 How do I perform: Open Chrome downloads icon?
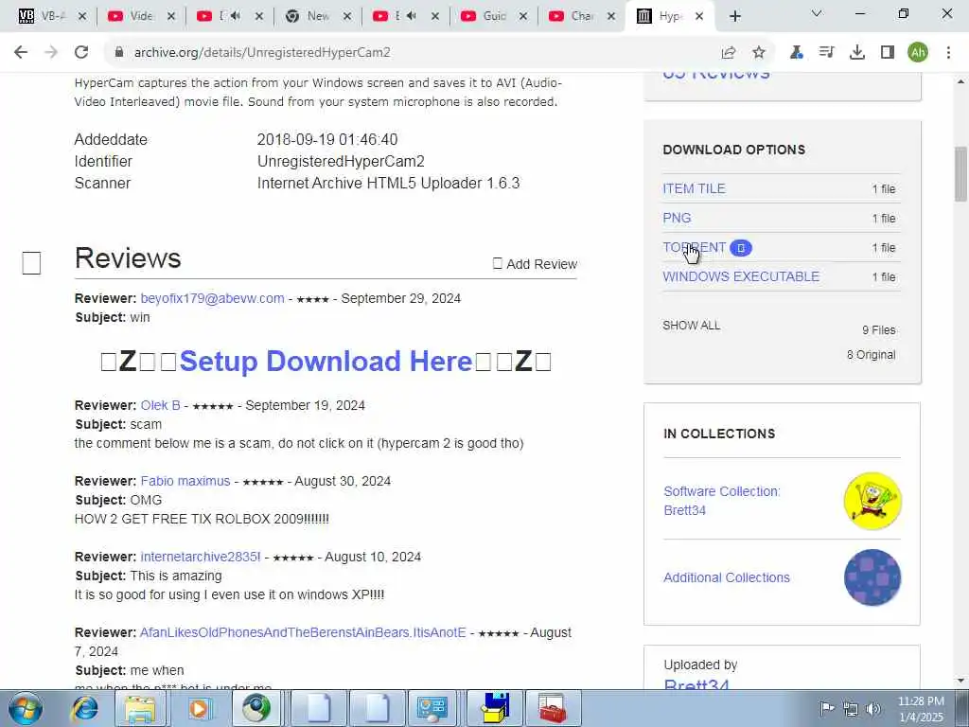click(x=857, y=53)
